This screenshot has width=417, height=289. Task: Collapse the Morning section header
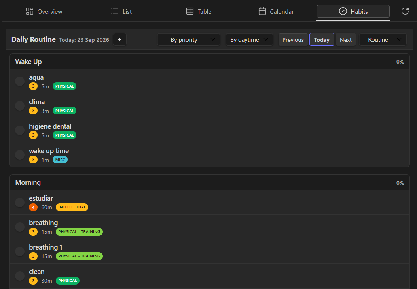(210, 182)
